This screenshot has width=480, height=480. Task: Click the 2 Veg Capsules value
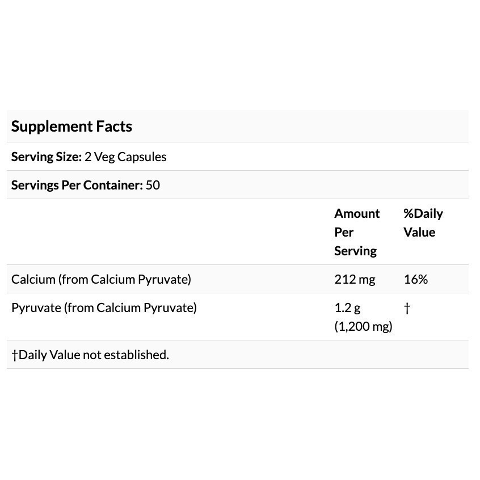[125, 157]
